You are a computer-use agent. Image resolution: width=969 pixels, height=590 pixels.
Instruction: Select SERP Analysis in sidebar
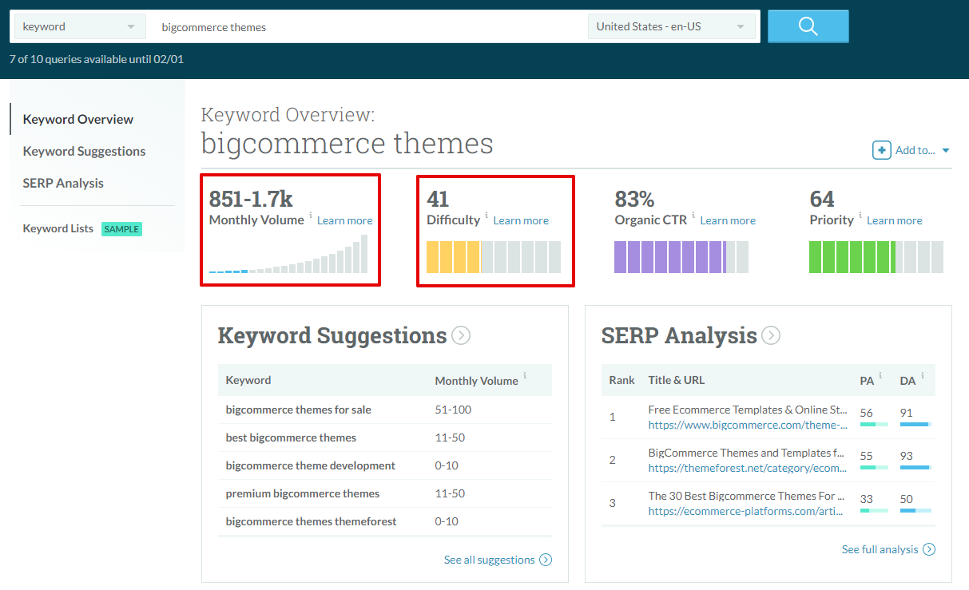63,183
